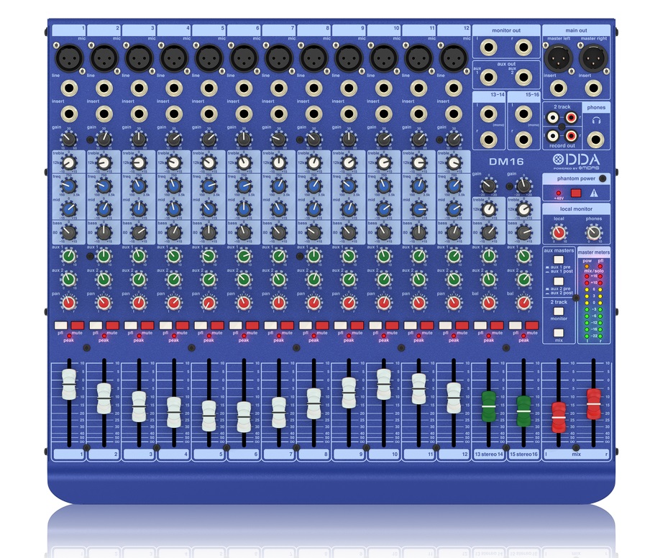Viewport: 668px width, 558px height.
Task: Click the grey phones level knob
Action: (594, 232)
